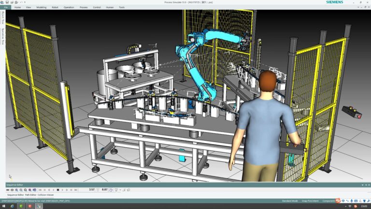
Task: Click the save icon in the title bar
Action: tap(7, 2)
